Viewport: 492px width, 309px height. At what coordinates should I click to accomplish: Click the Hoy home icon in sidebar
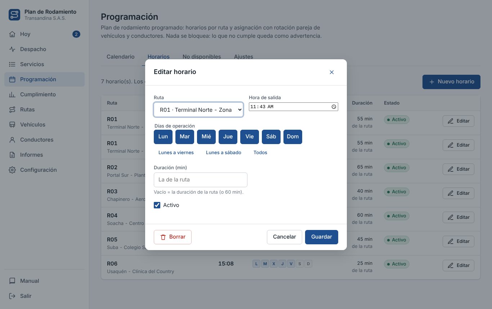click(12, 34)
